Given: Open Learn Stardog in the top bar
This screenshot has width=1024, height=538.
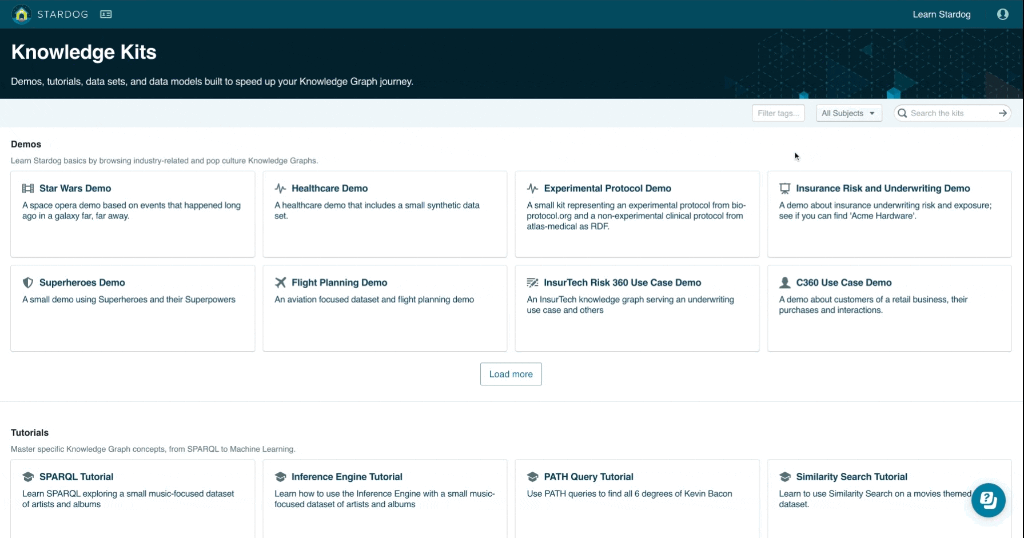Looking at the screenshot, I should (x=941, y=14).
